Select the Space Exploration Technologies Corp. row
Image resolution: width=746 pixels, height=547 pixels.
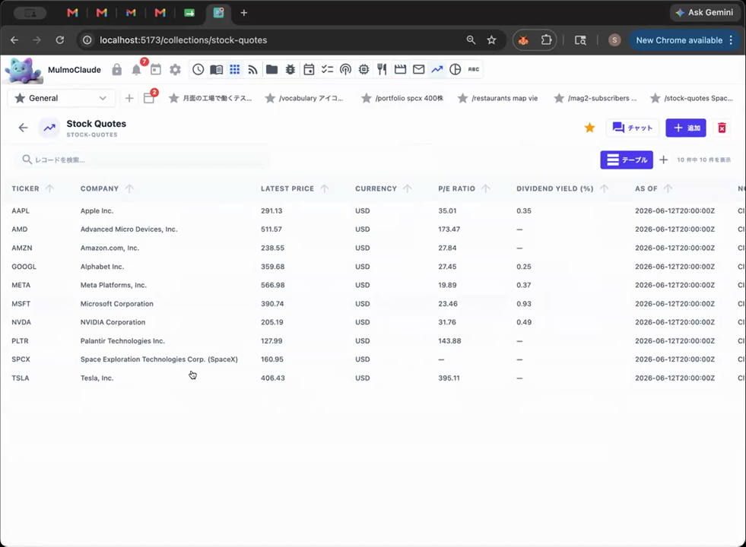(x=373, y=359)
